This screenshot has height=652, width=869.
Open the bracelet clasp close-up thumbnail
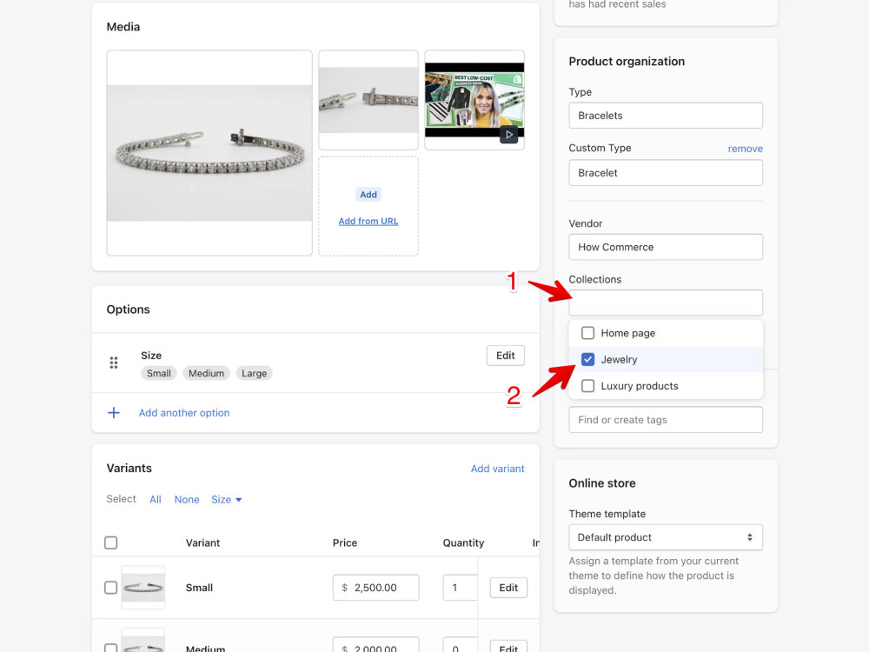click(x=368, y=100)
